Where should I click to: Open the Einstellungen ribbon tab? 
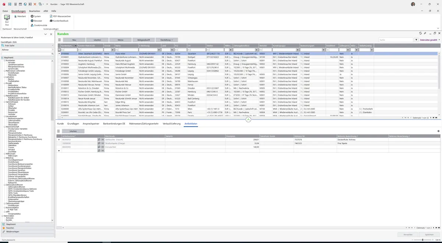pyautogui.click(x=18, y=11)
